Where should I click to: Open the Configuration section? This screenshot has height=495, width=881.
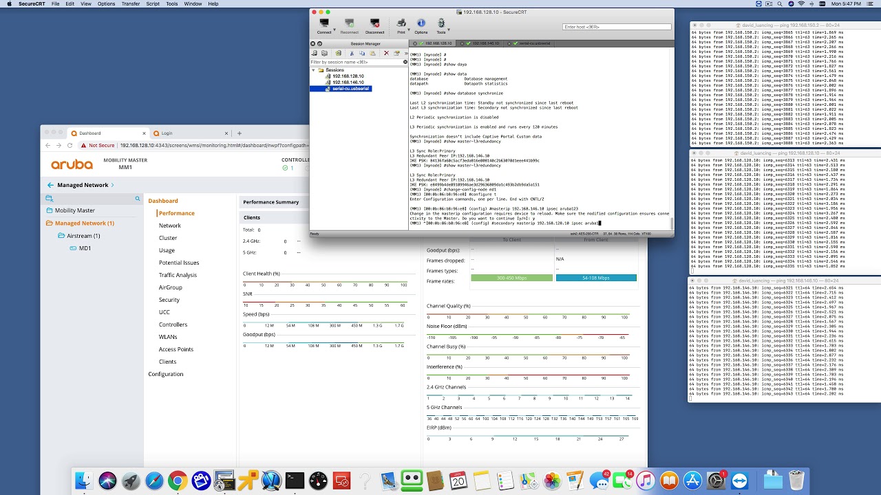166,374
